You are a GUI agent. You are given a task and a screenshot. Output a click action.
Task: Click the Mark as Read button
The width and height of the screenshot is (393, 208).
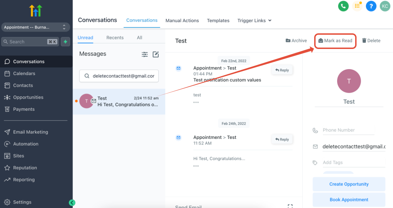(335, 40)
